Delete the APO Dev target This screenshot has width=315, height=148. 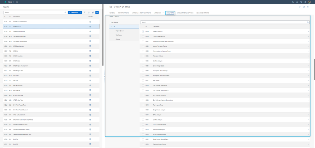90,76
